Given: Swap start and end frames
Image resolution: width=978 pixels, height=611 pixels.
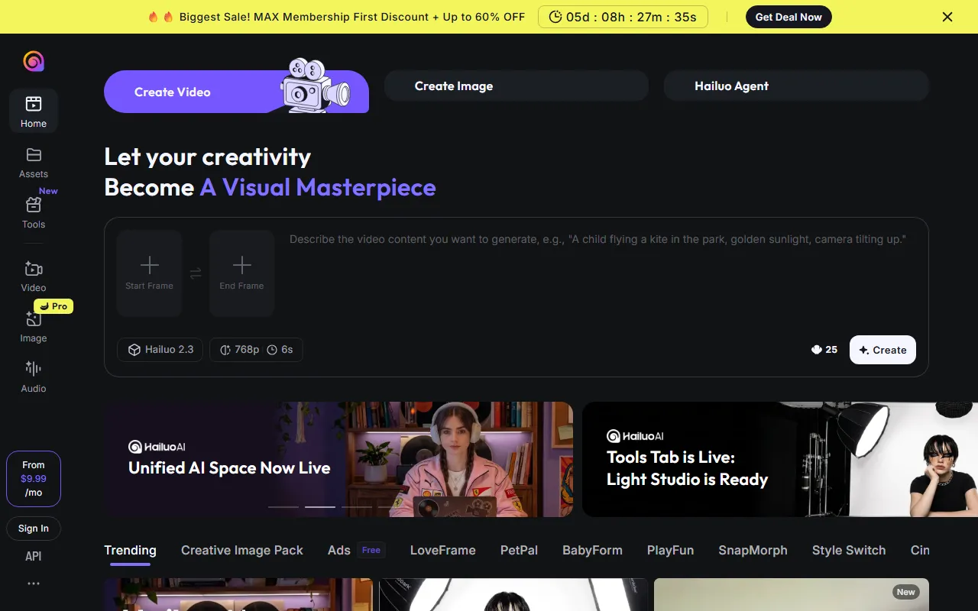Looking at the screenshot, I should [196, 273].
